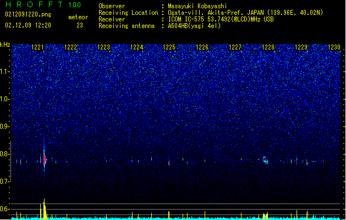Viewport: 346px width, 220px height.
Task: Click the tallest yellow intensity peak after 1221
Action: tap(45, 209)
